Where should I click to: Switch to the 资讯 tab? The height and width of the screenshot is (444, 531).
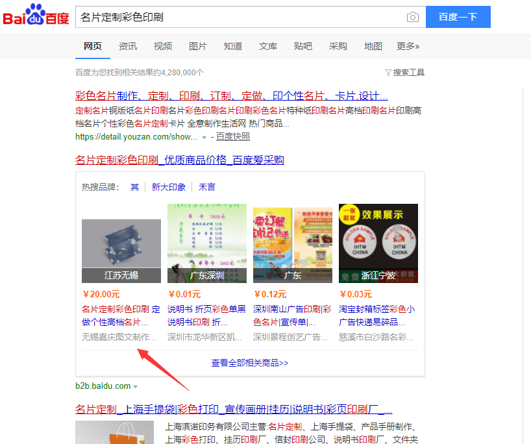(x=128, y=46)
